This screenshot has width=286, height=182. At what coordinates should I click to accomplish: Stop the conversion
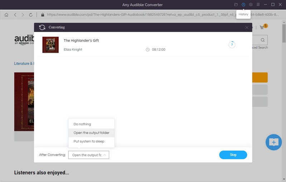pos(233,155)
